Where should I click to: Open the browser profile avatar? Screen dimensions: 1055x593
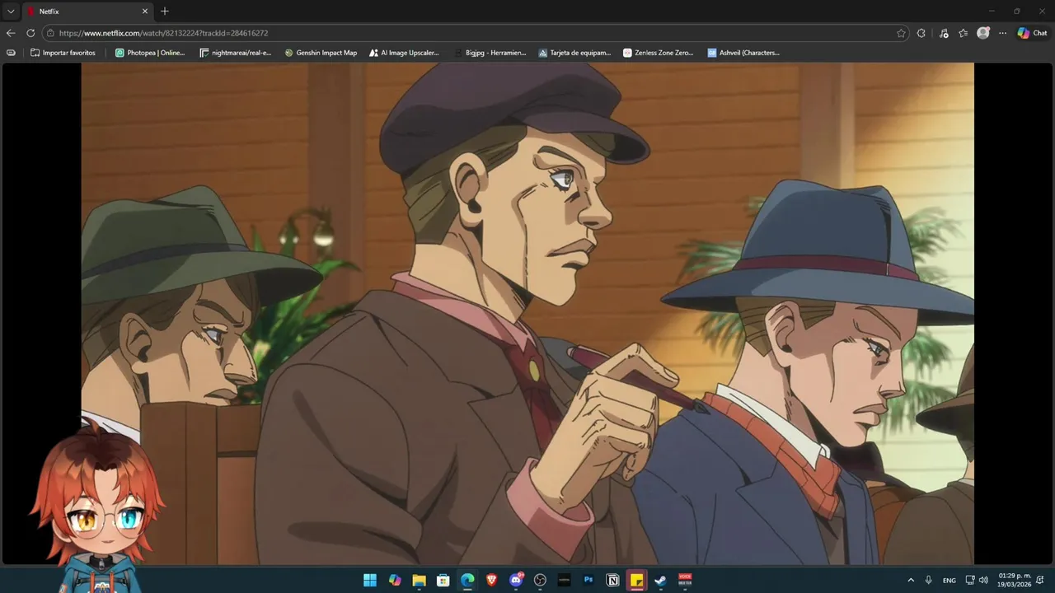pos(982,33)
